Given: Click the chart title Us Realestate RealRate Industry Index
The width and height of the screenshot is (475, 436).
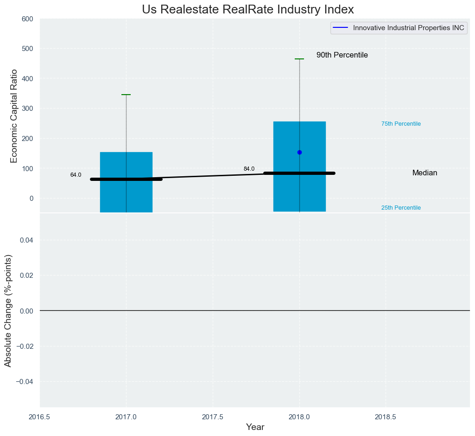Looking at the screenshot, I should click(x=248, y=9).
